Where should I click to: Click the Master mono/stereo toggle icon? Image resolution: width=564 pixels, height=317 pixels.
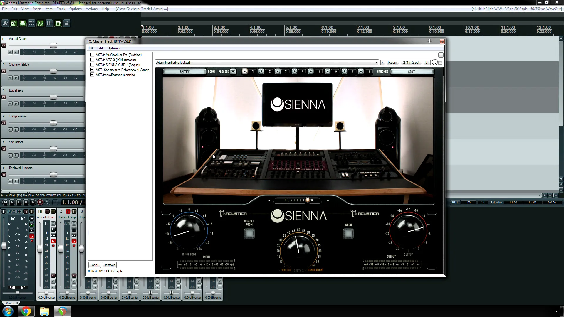pos(32,218)
